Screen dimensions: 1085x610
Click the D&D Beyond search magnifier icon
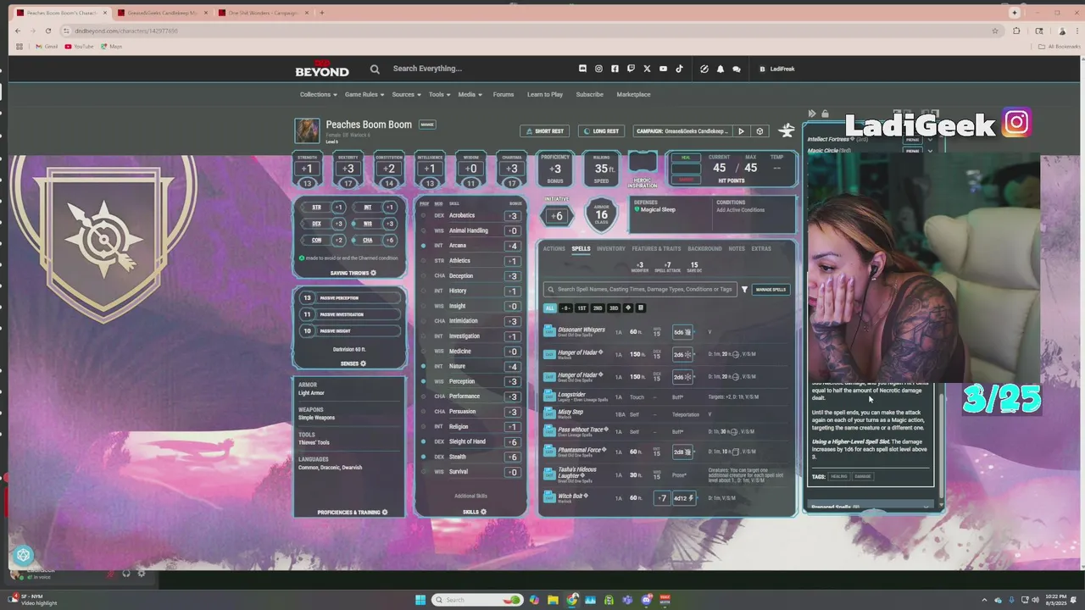[375, 69]
